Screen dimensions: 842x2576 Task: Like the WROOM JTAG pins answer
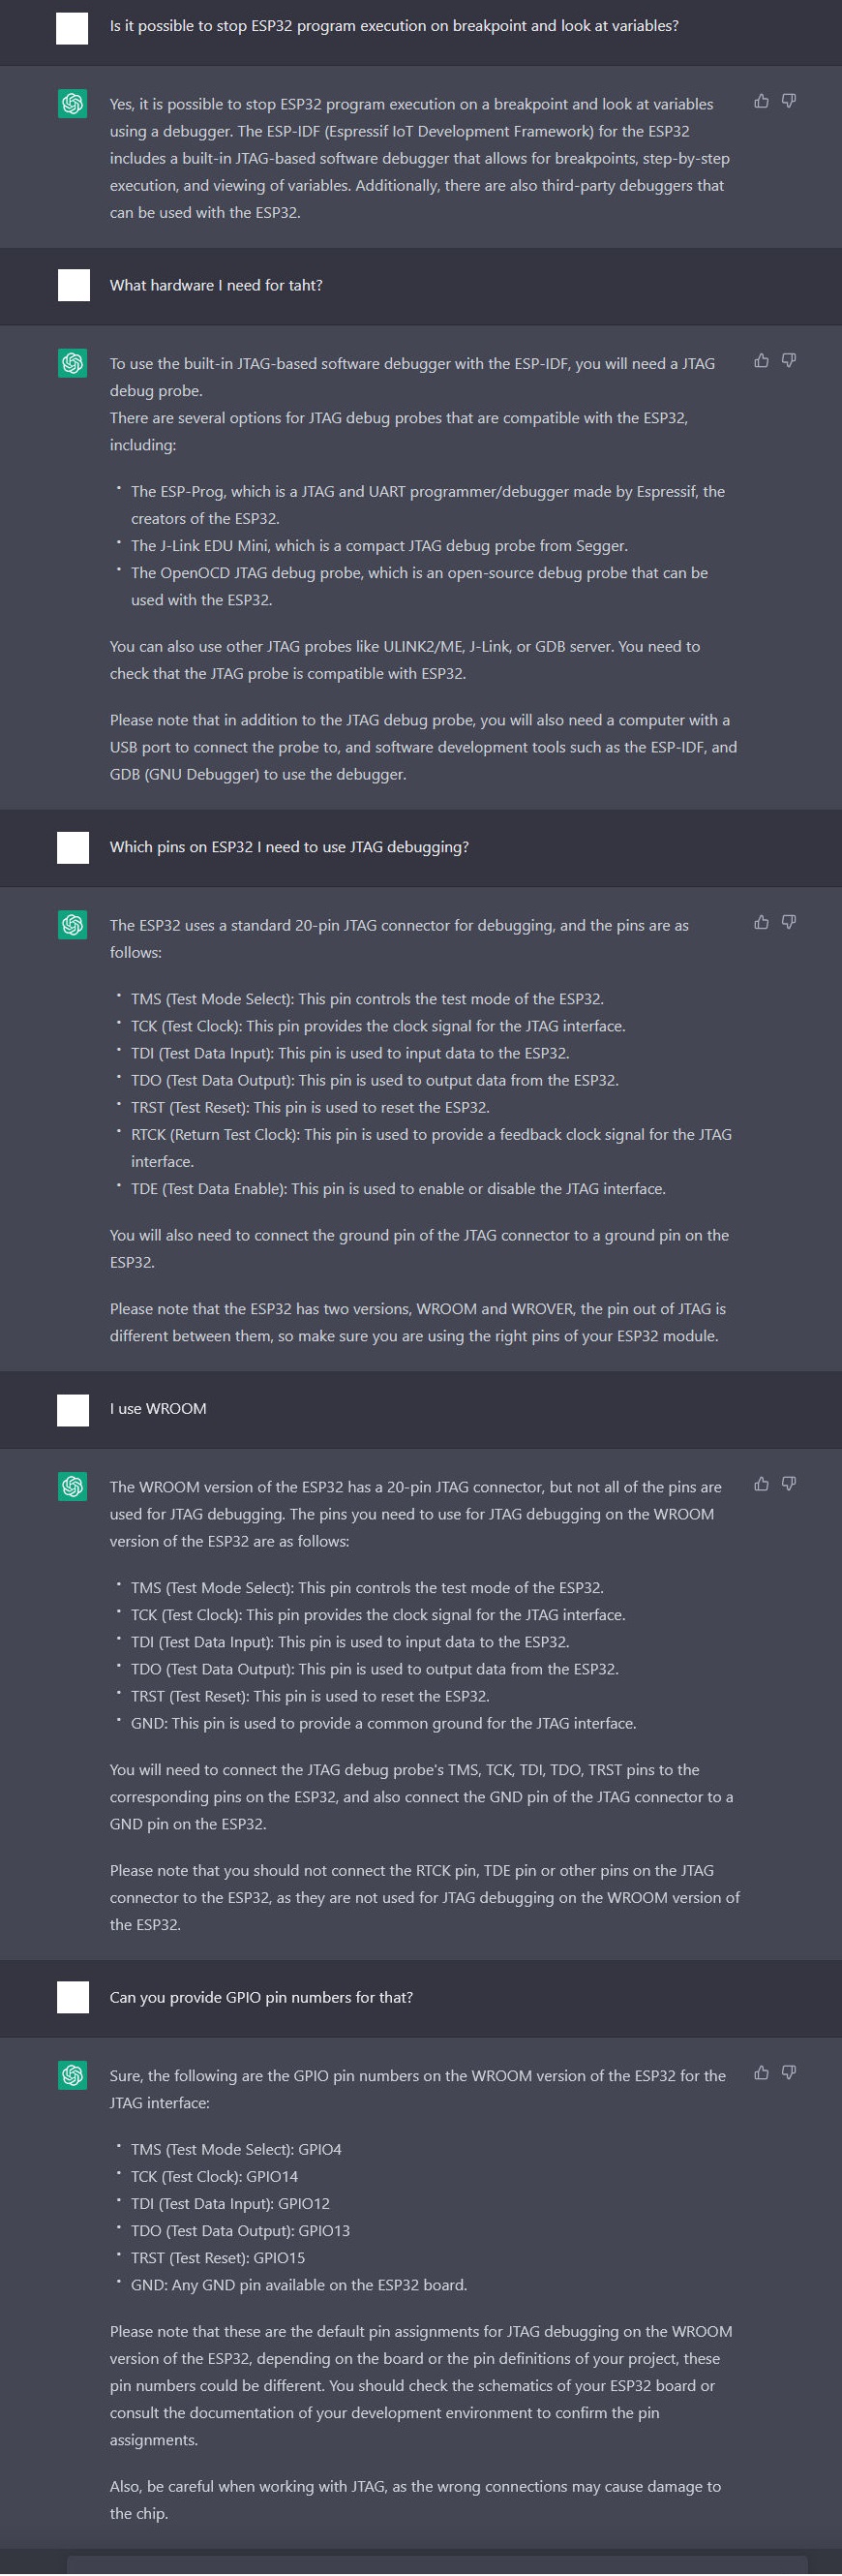pos(761,1484)
